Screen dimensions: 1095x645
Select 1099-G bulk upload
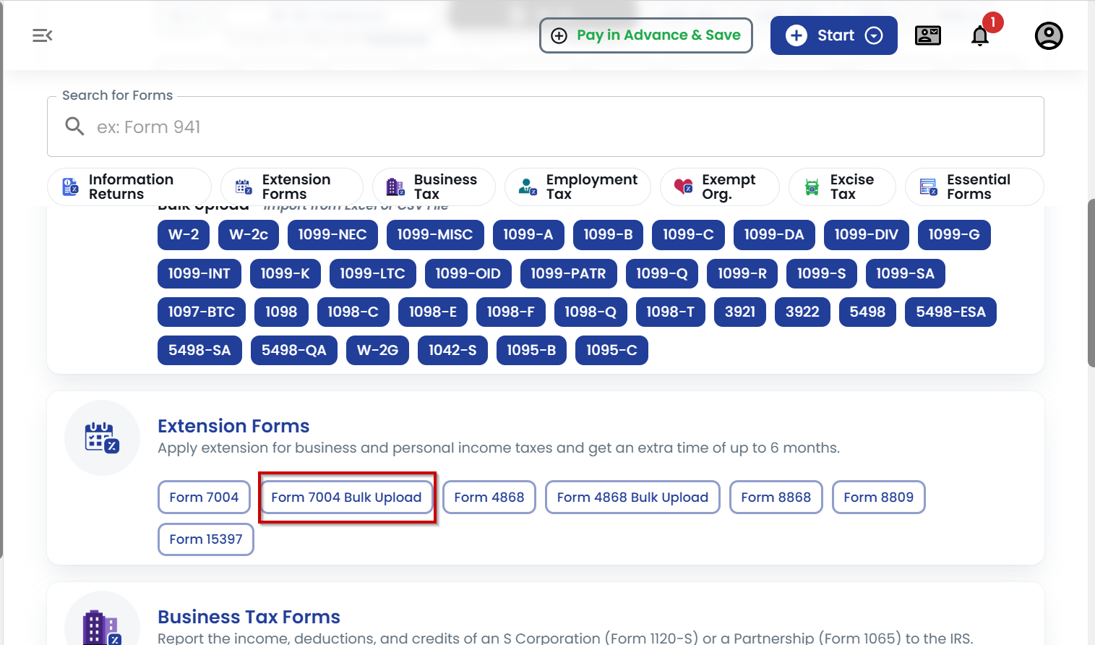954,234
